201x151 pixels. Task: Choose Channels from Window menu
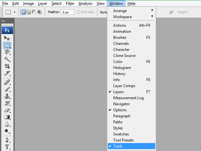(131, 44)
